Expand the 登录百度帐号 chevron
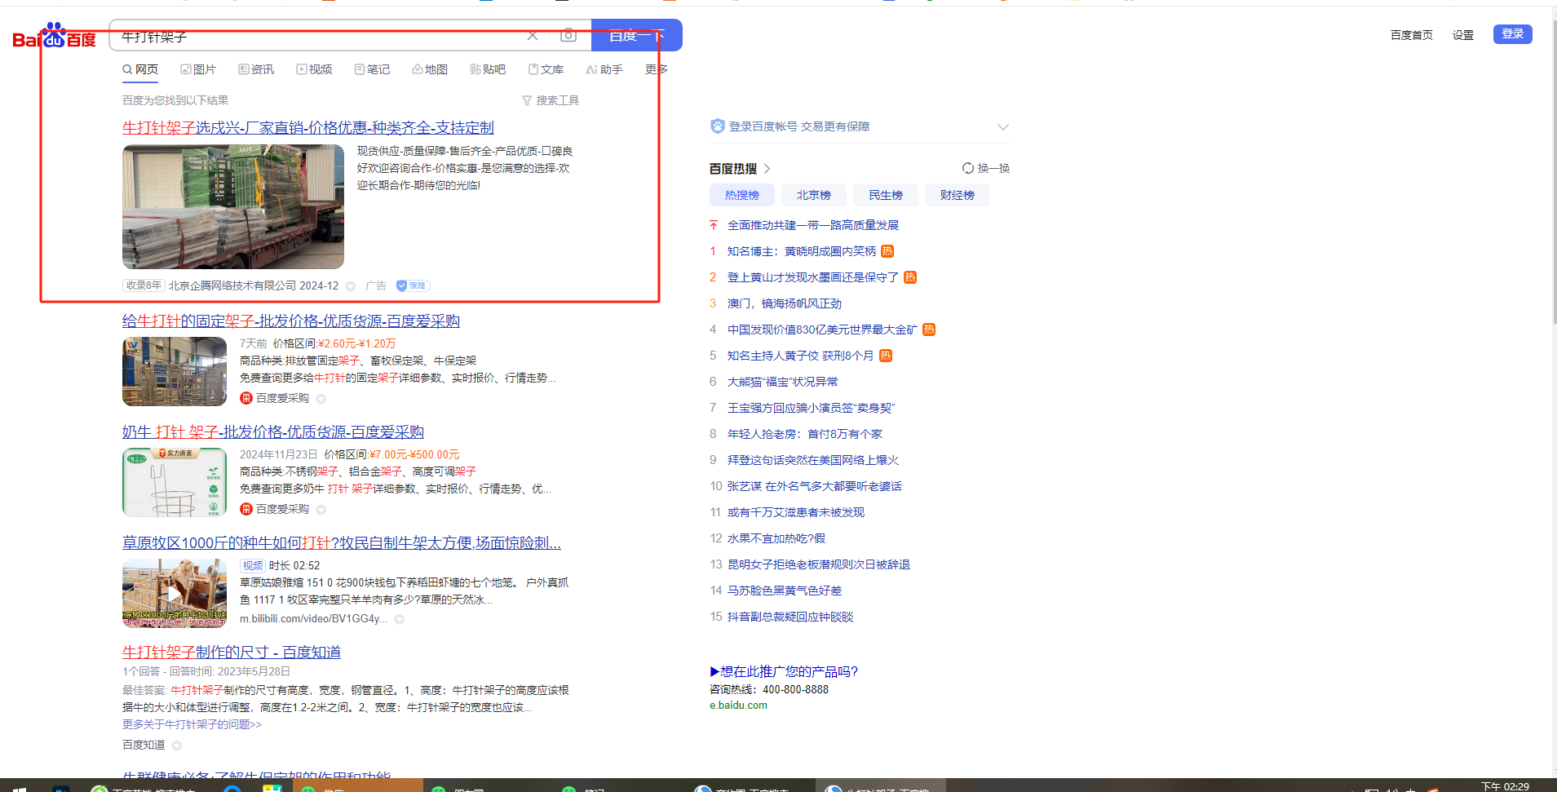Viewport: 1557px width, 792px height. tap(1002, 126)
